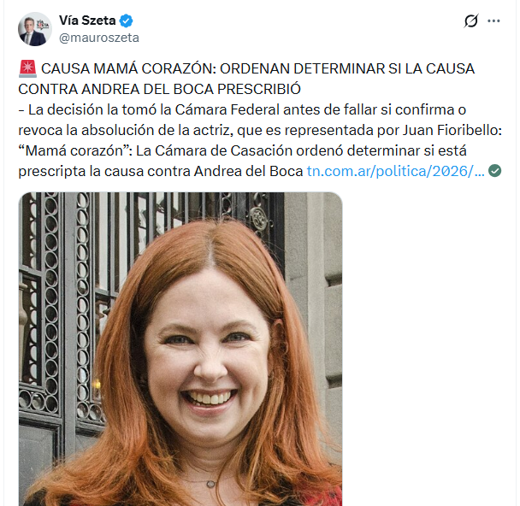Click the red siren emoji in the tweet
Screen dimensions: 520x506
click(x=27, y=68)
